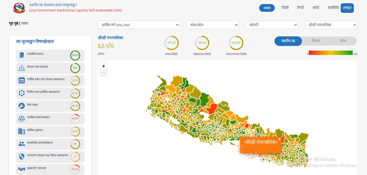367x175 pixels.
Task: Click the गृह पृष्ठ breadcrumb link
Action: (x=13, y=24)
